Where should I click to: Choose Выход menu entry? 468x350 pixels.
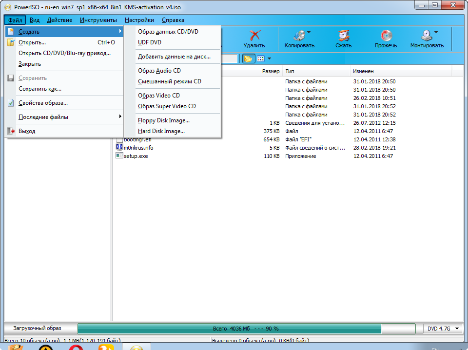coord(64,131)
